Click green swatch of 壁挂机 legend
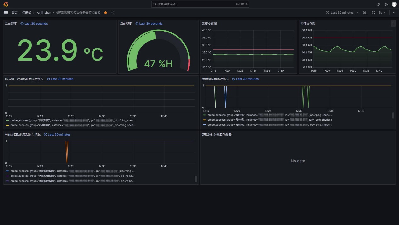The width and height of the screenshot is (399, 225). pos(205,115)
